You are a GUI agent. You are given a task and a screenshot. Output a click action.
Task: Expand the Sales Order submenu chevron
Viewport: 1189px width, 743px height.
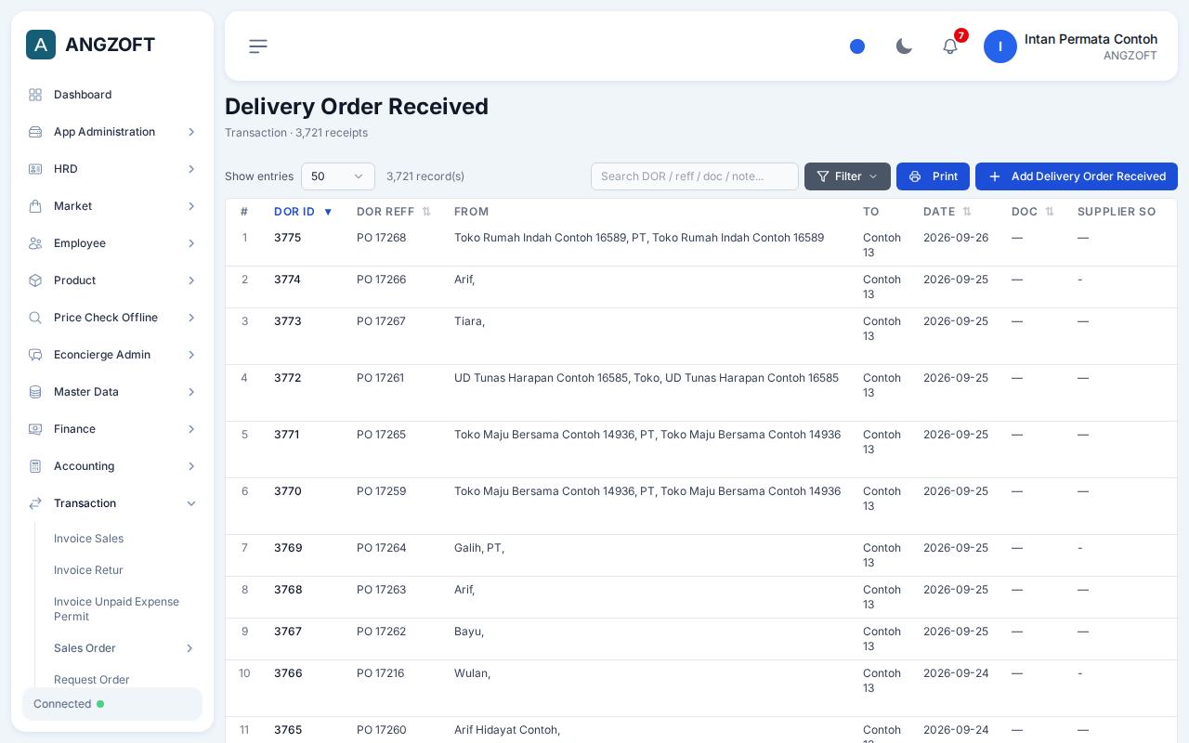[189, 648]
